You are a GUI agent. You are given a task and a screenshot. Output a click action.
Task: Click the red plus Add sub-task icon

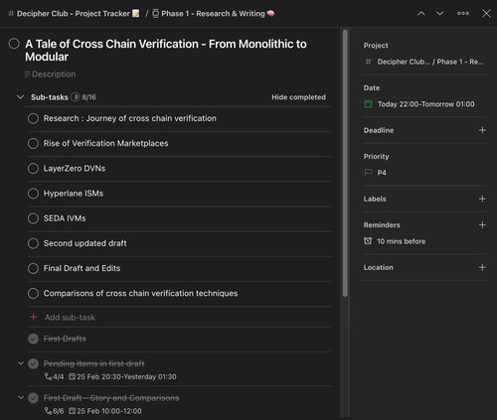33,318
